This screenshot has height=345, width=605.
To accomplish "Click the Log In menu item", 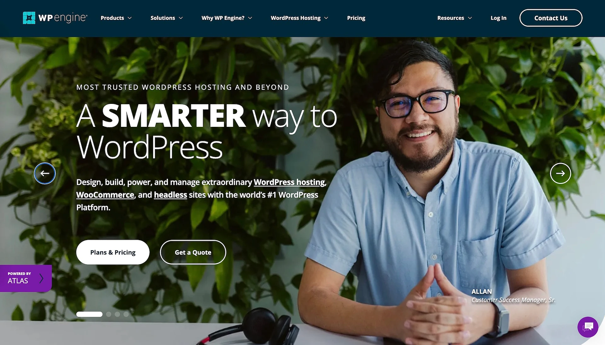I will coord(498,17).
